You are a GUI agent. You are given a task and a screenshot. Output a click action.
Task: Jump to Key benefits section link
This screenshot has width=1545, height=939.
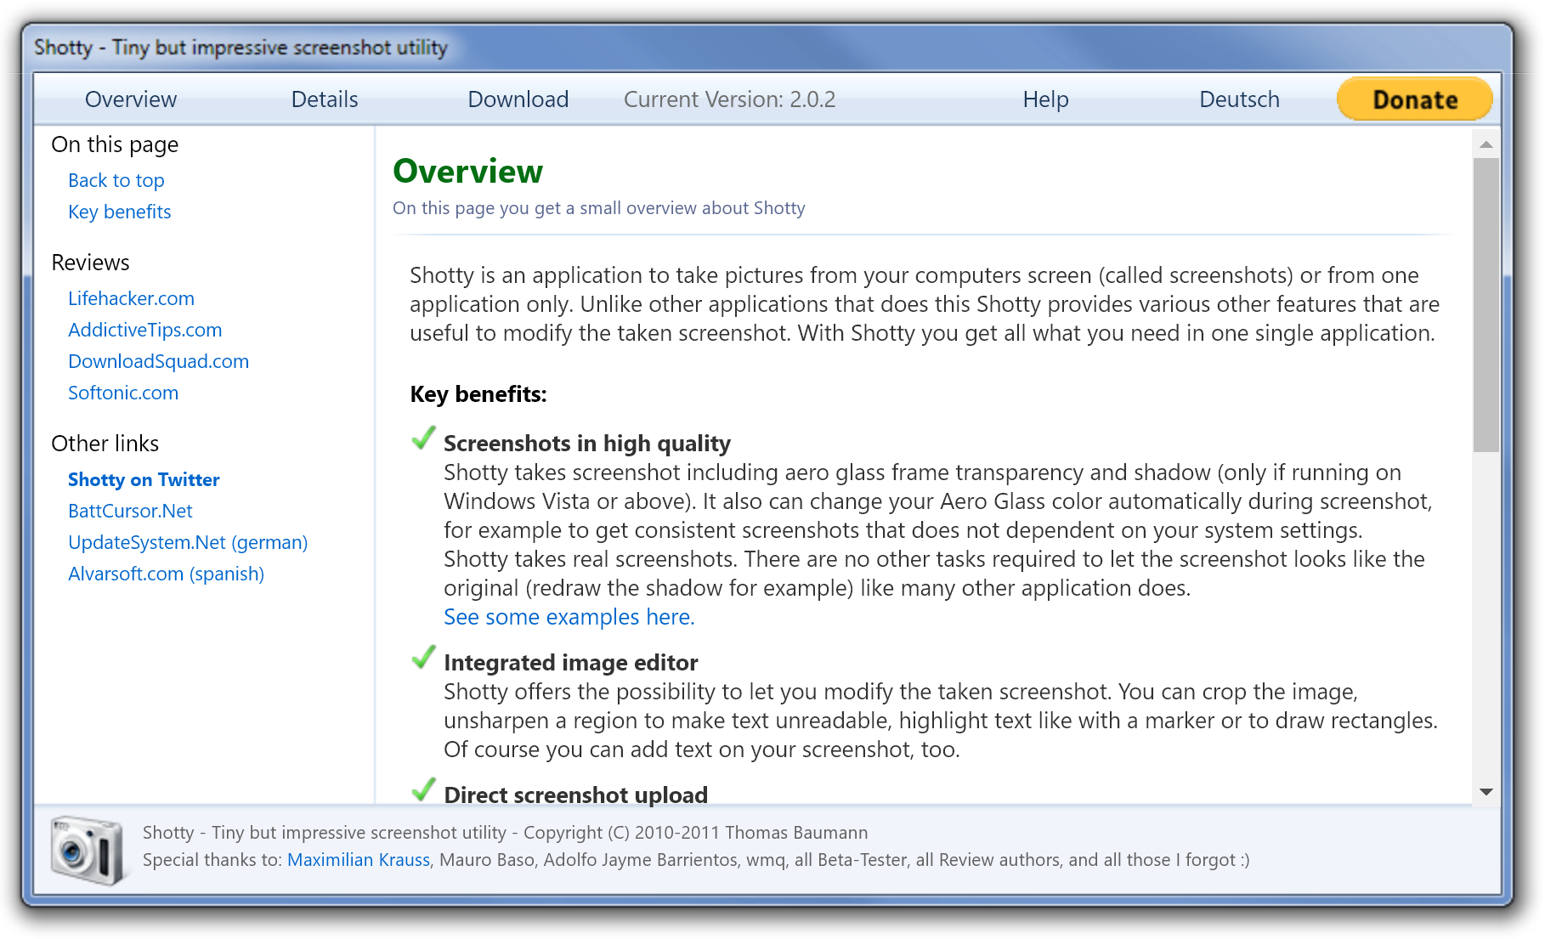tap(120, 212)
